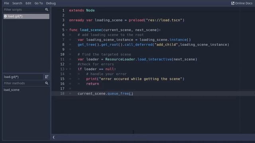Click get_root() on line 8
Image resolution: width=255 pixels, height=143 pixels.
pyautogui.click(x=112, y=44)
